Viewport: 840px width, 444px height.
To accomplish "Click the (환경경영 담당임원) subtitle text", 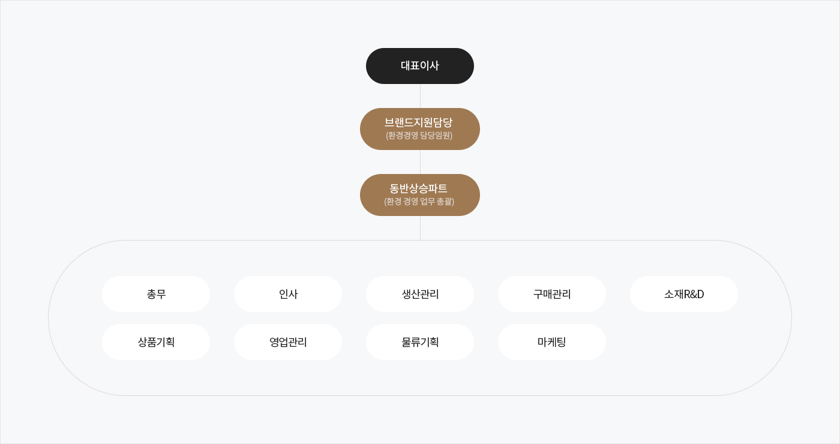I will (419, 136).
